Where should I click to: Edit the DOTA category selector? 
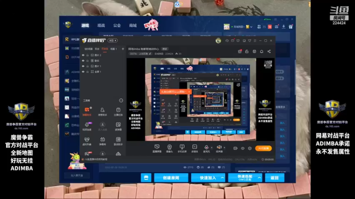point(141,54)
